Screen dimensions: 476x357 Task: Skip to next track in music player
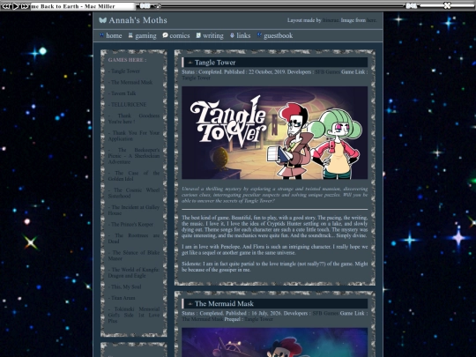click(25, 6)
